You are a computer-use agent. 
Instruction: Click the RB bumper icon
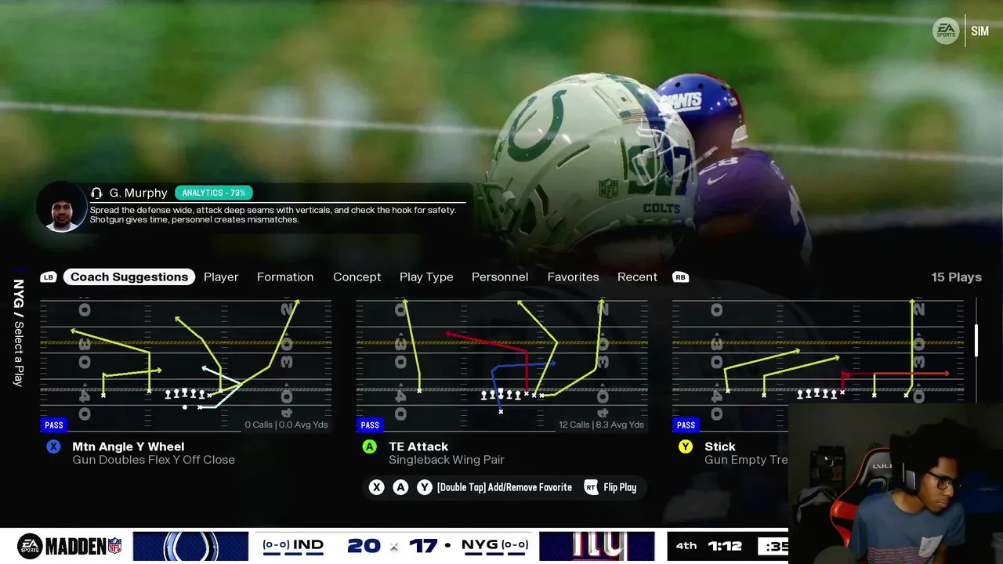[x=680, y=277]
